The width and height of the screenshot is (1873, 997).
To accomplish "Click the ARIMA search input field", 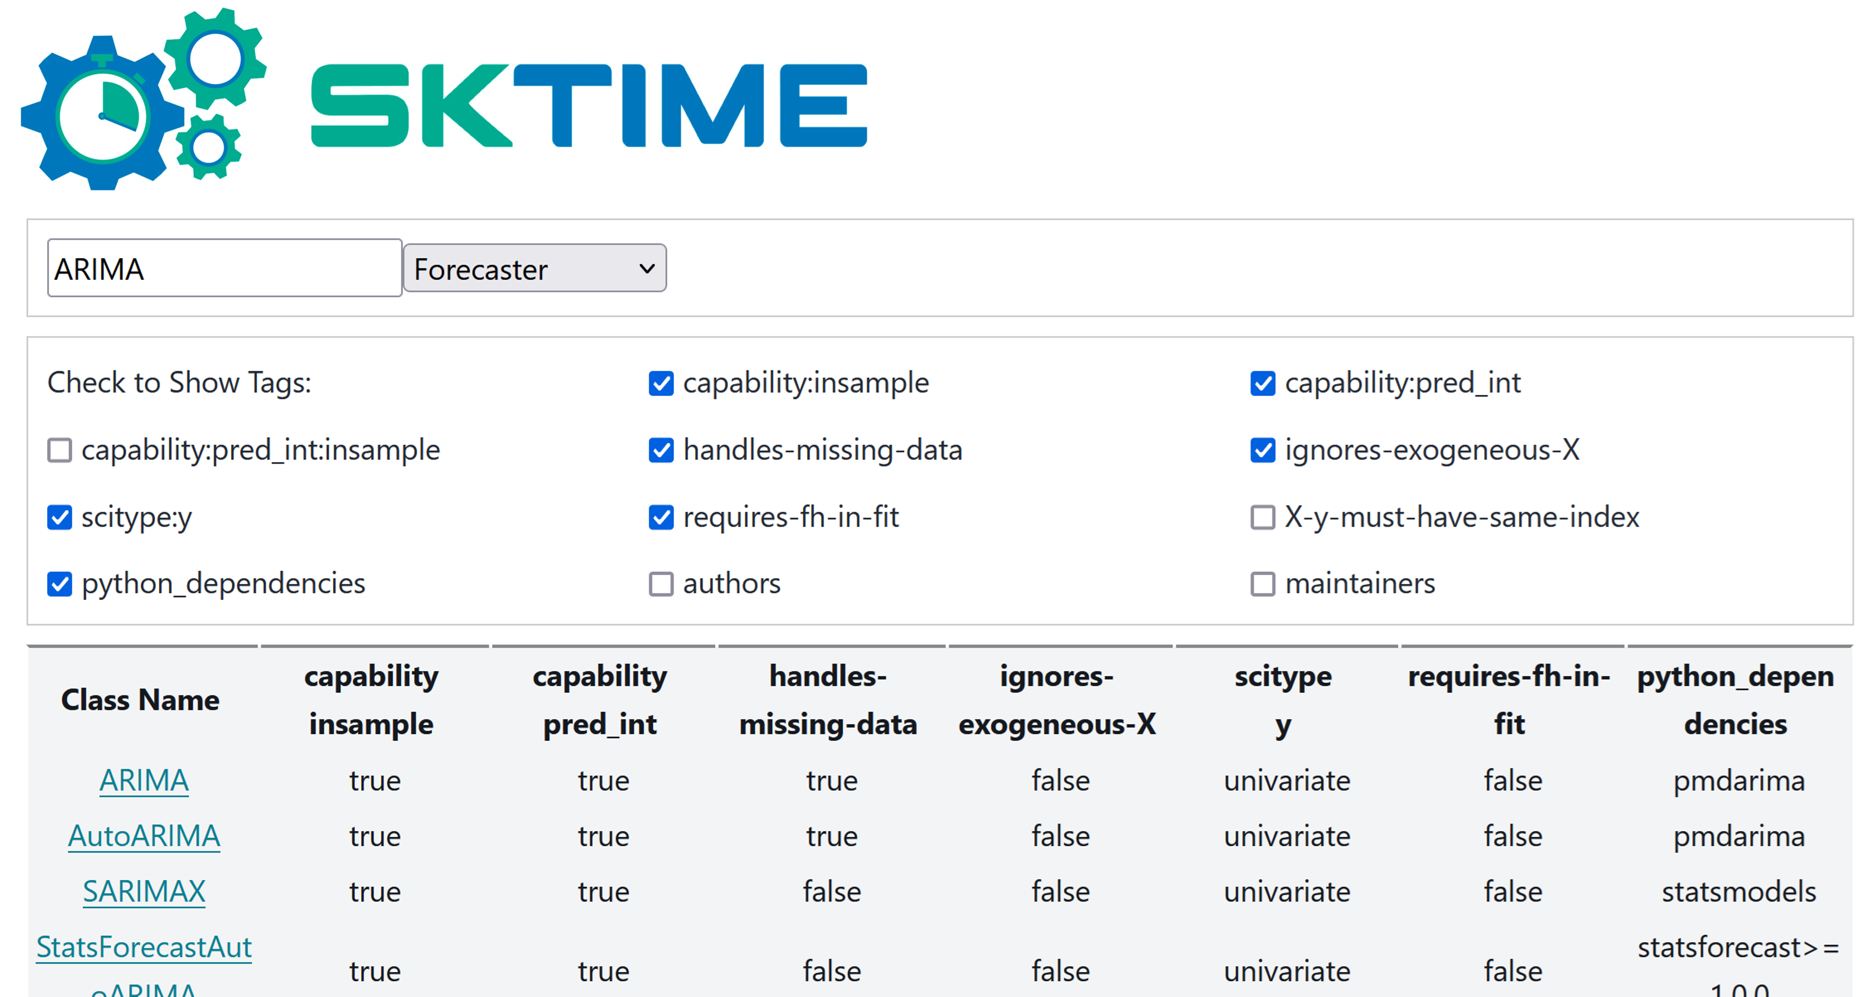I will [224, 269].
